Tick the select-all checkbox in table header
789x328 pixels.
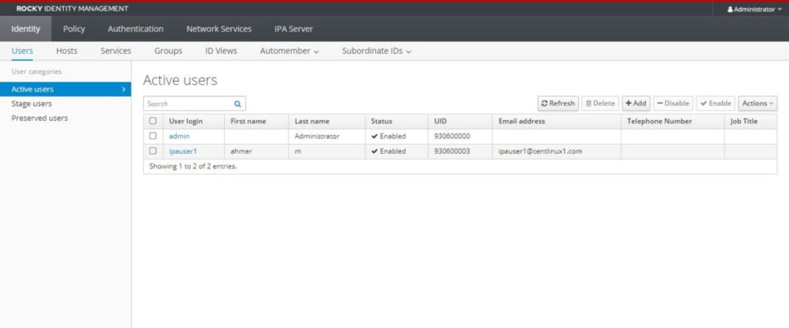pyautogui.click(x=153, y=121)
